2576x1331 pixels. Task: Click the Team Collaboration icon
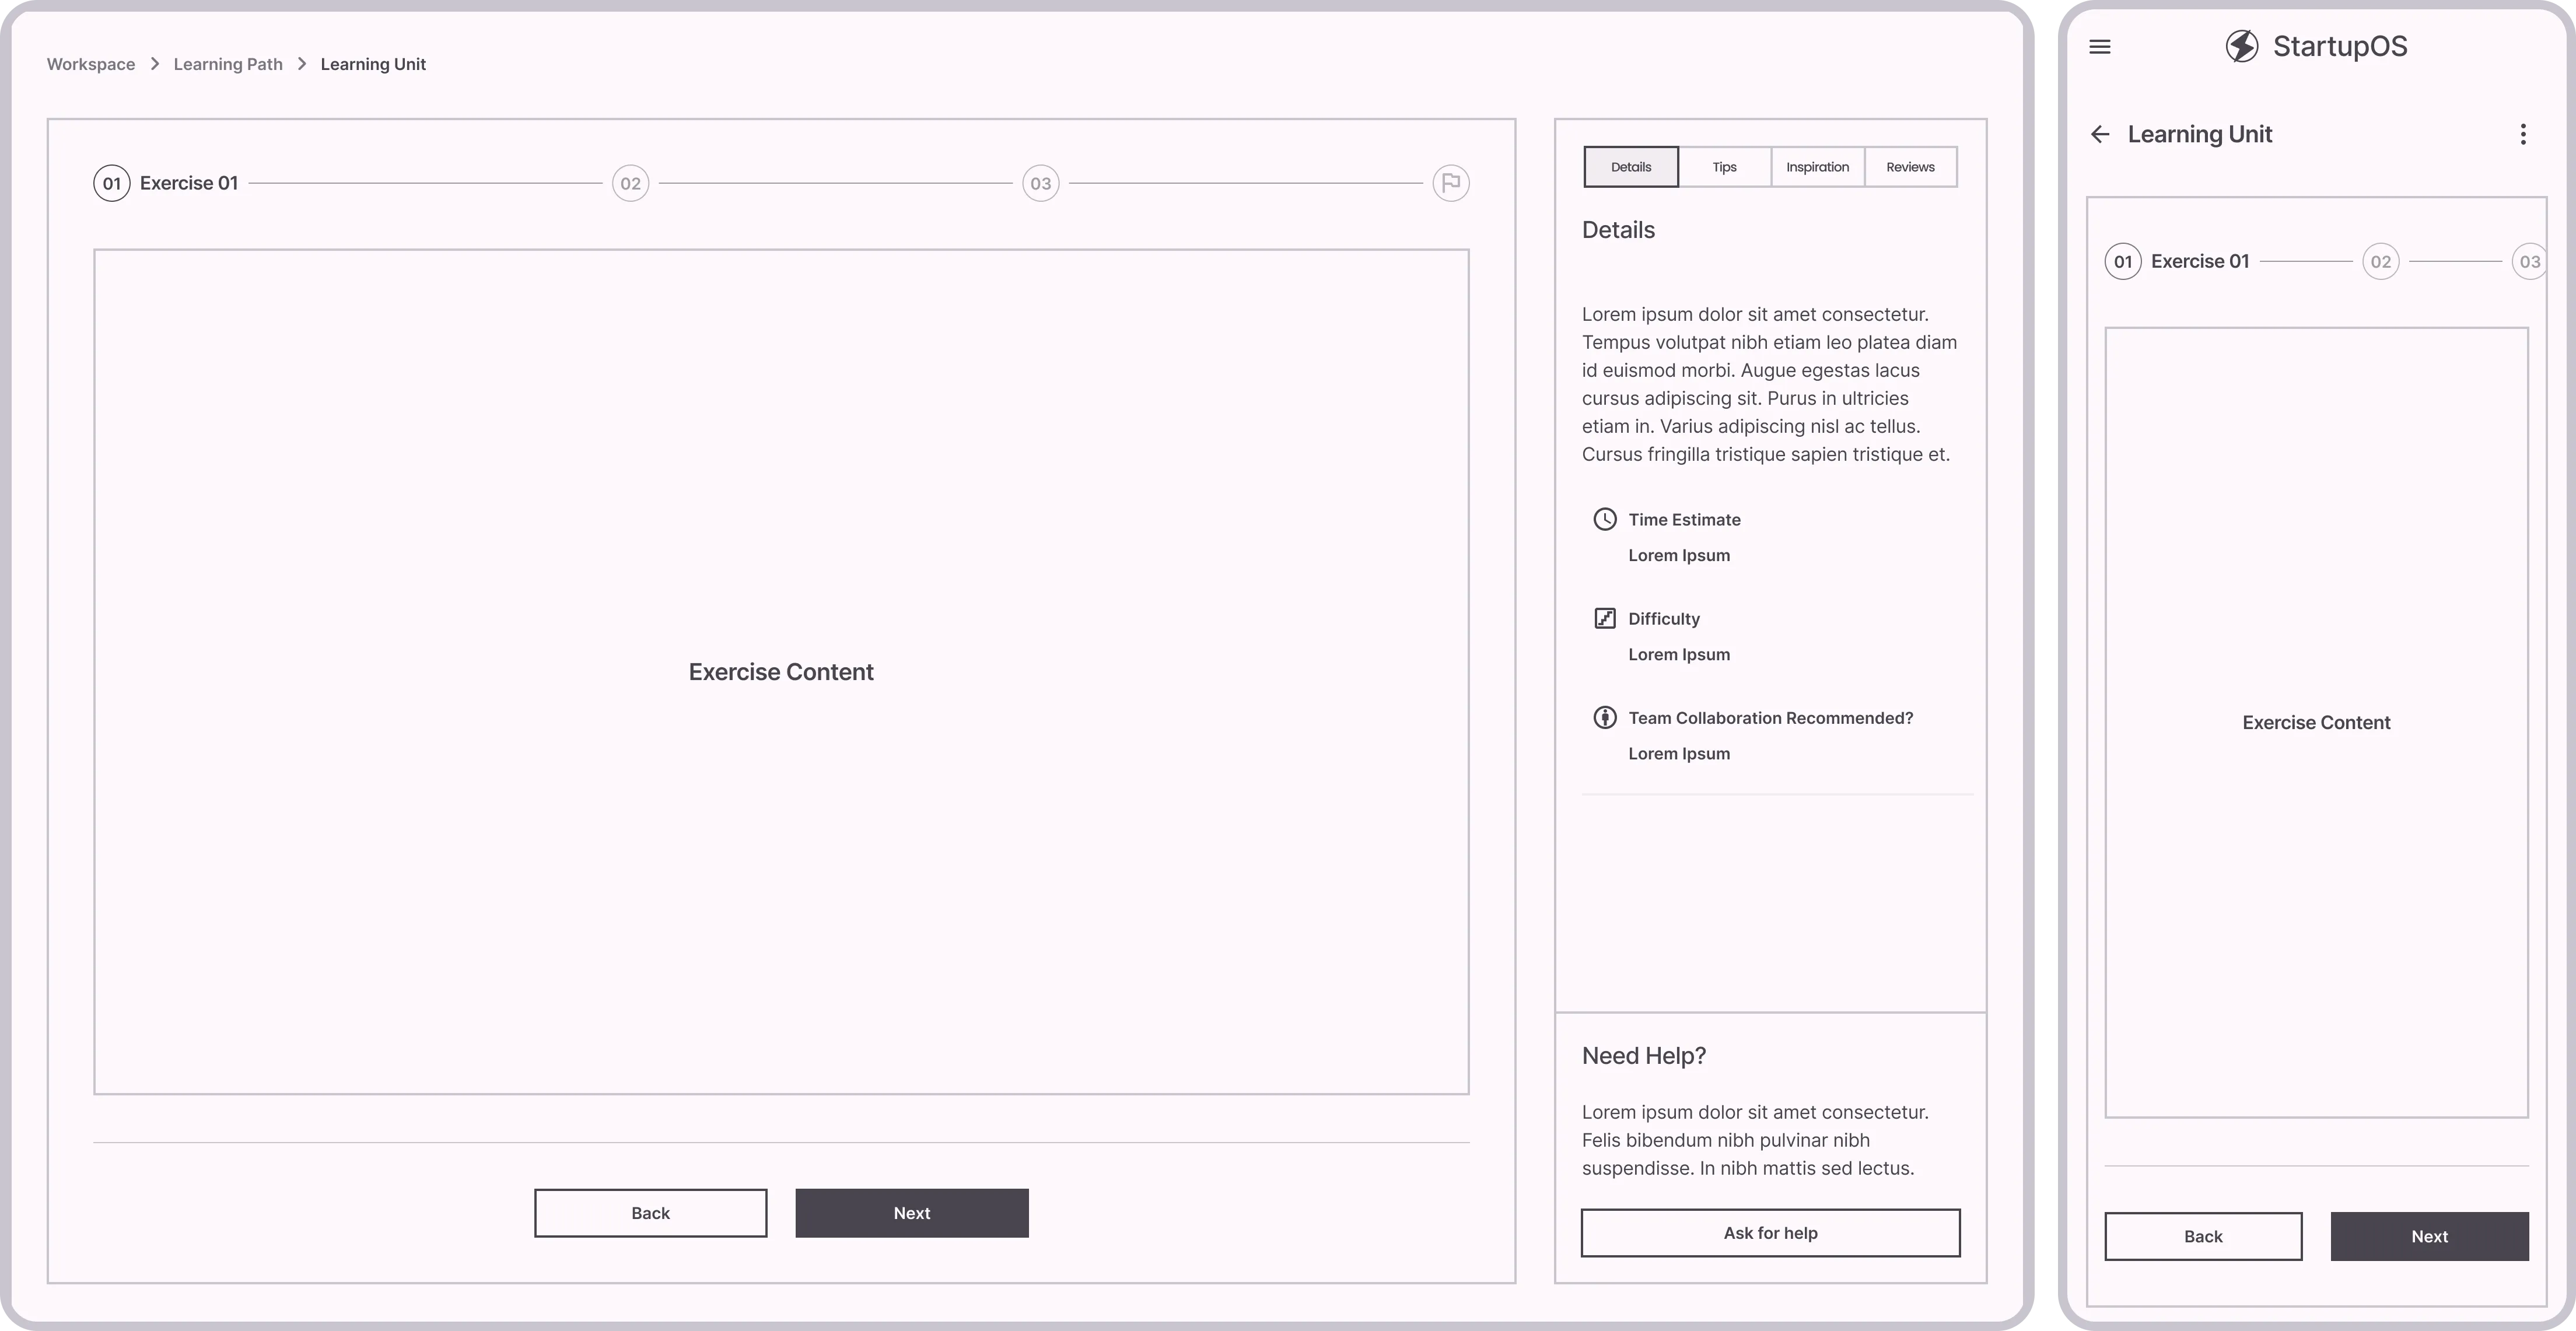(1605, 717)
